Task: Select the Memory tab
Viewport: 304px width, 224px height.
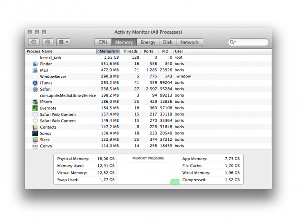Action: 124,42
